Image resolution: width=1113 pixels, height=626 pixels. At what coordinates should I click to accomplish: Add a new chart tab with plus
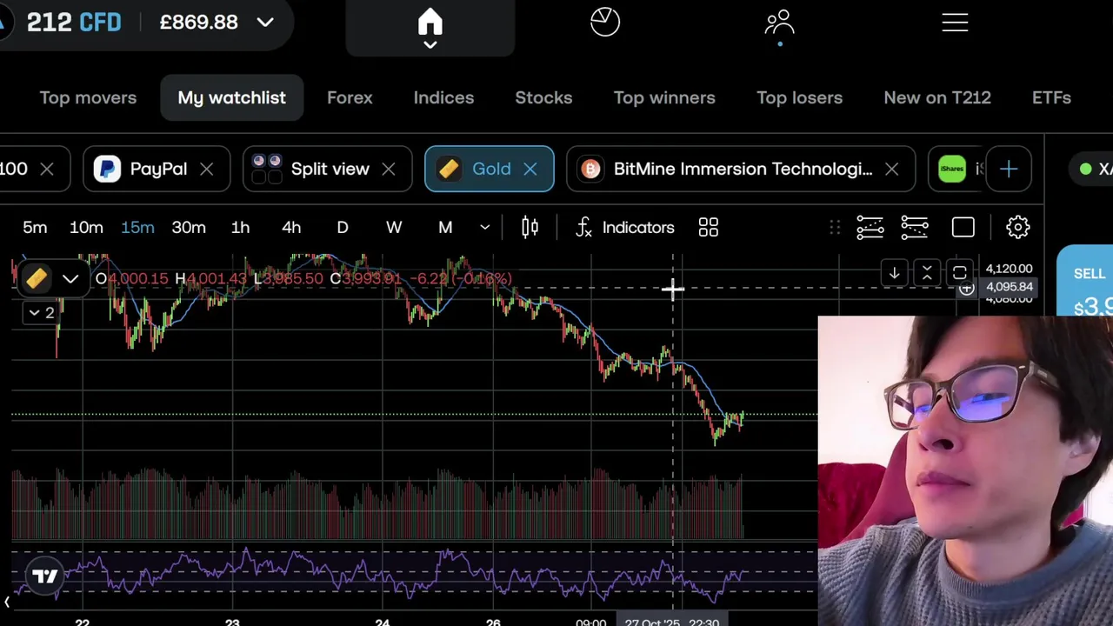click(x=1009, y=169)
